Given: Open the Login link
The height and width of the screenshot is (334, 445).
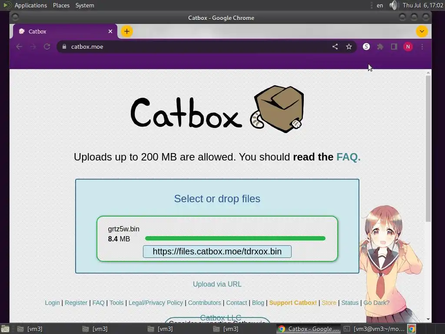Looking at the screenshot, I should (x=52, y=303).
